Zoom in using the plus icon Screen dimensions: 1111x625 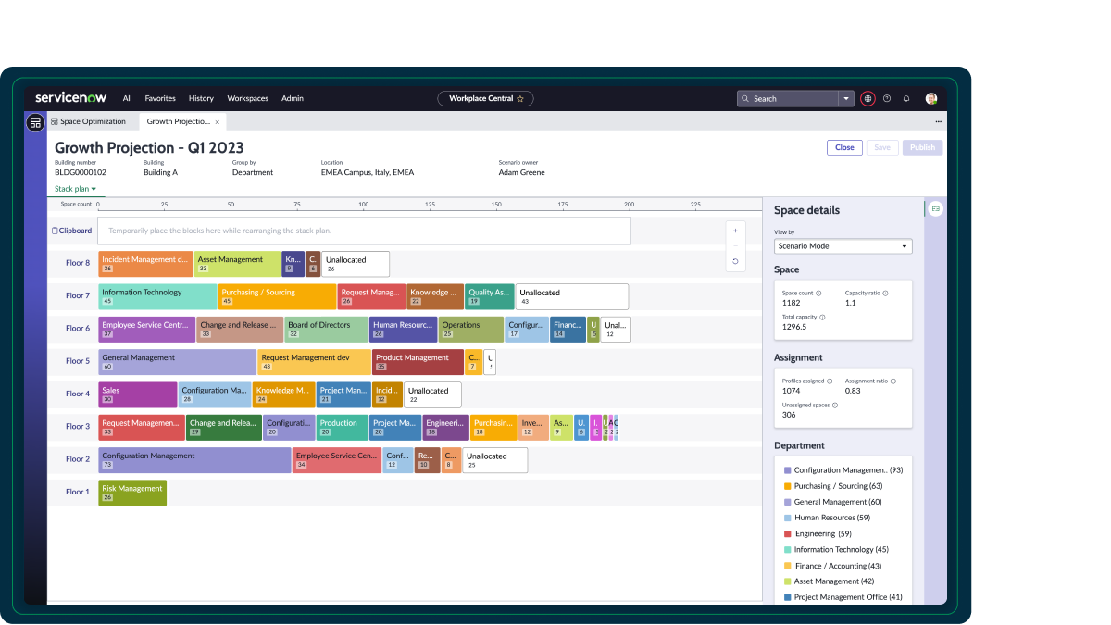[735, 231]
